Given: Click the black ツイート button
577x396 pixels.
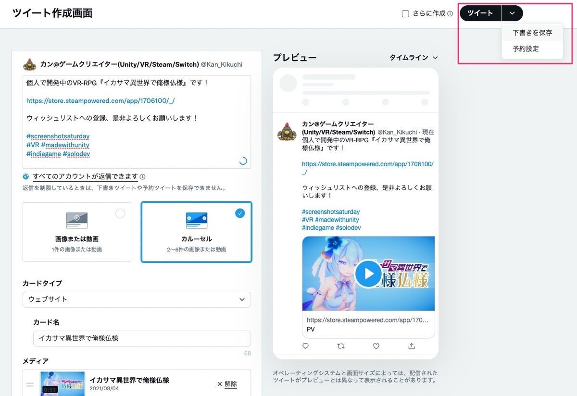Looking at the screenshot, I should tap(480, 13).
